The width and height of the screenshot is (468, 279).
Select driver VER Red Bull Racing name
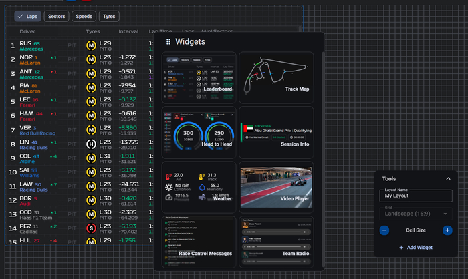pos(37,130)
